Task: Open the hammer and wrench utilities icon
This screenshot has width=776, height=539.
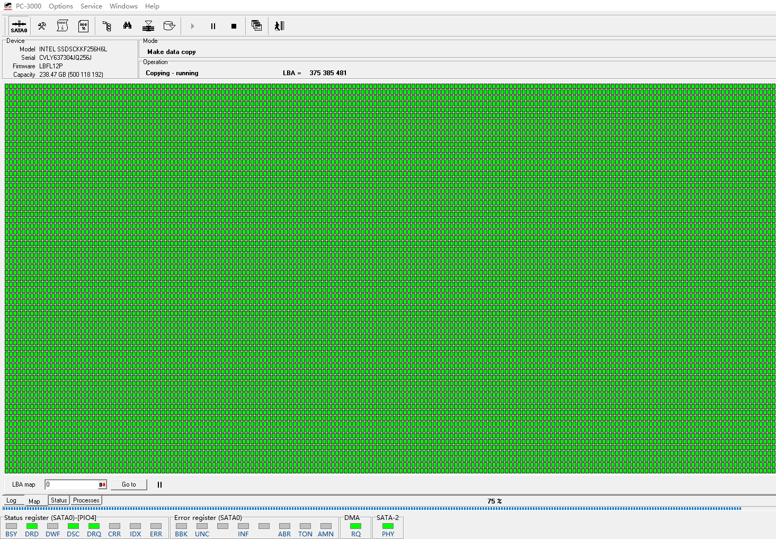Action: tap(42, 26)
